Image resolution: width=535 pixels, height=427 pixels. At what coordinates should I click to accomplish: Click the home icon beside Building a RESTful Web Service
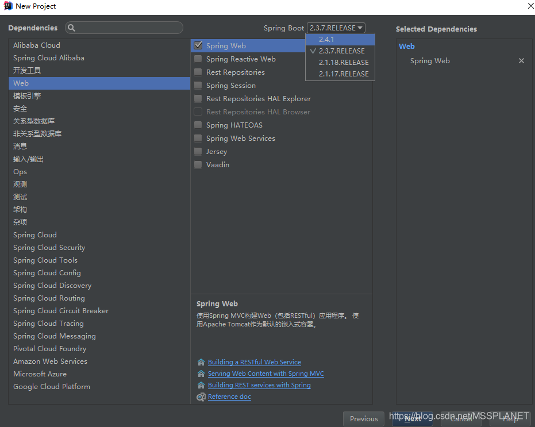tap(201, 362)
